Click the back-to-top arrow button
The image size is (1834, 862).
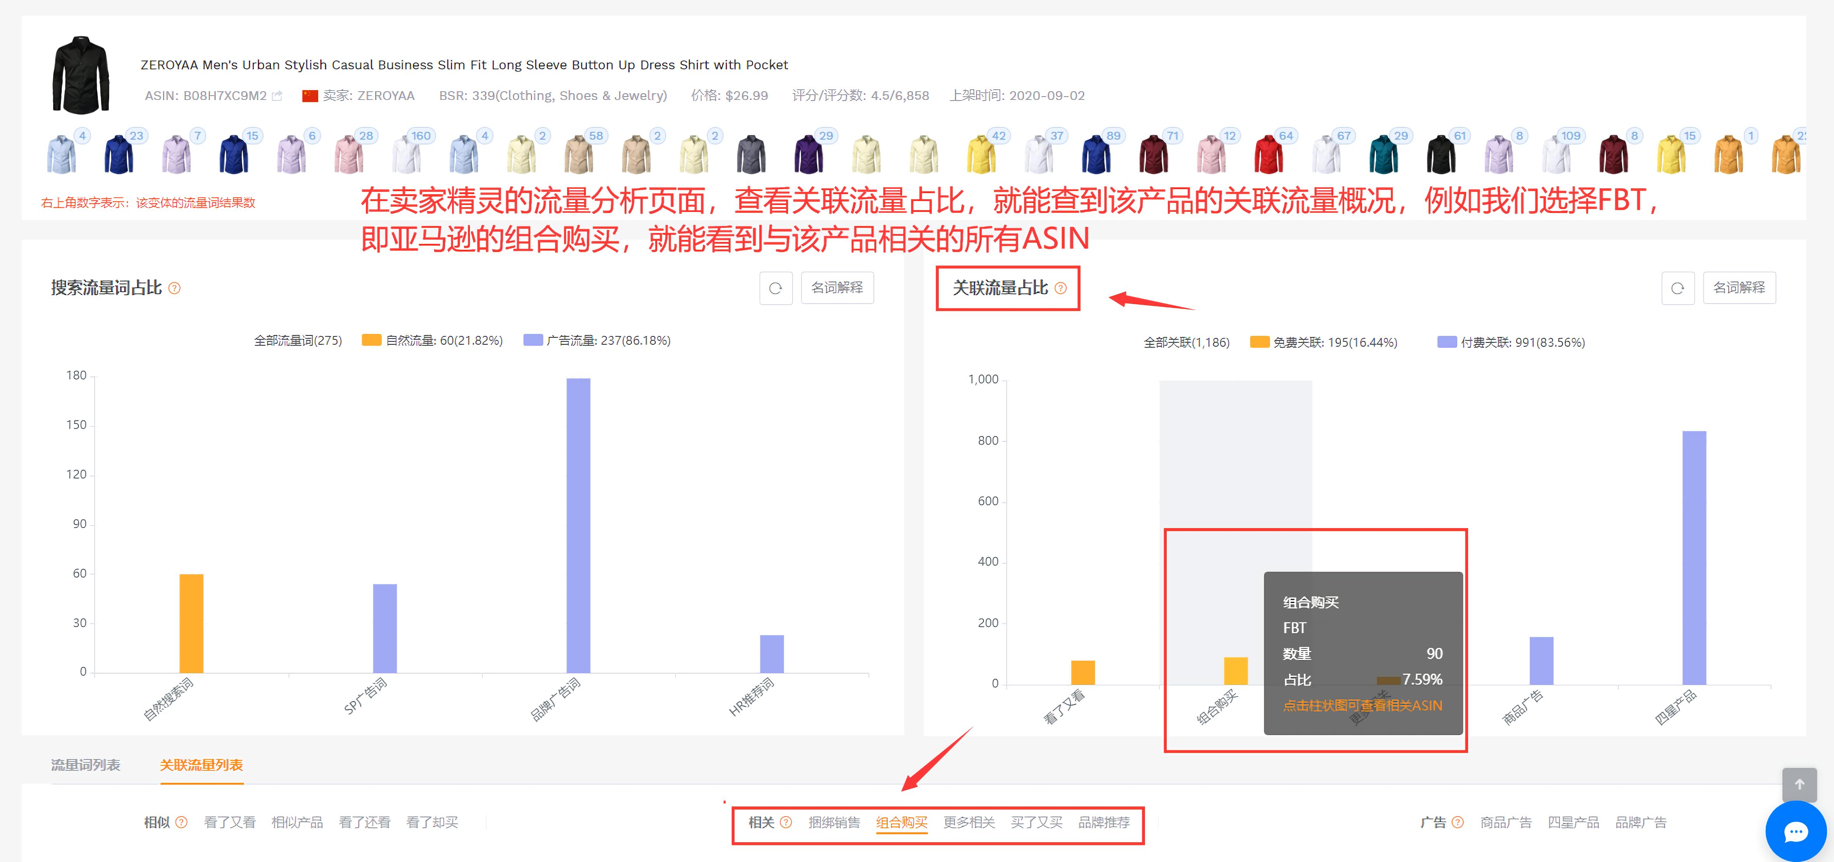(x=1801, y=784)
